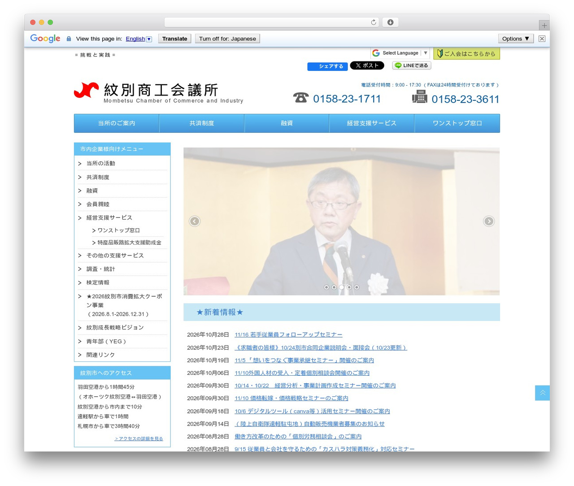Open the Options dropdown in translate bar

point(516,39)
